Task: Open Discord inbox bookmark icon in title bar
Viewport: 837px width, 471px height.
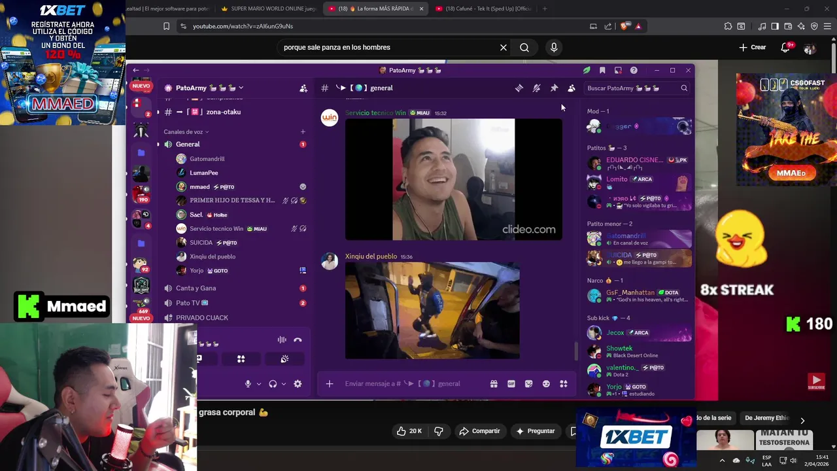Action: pyautogui.click(x=602, y=70)
